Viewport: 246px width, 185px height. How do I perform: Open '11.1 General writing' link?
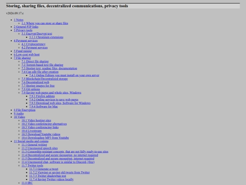coord(34,144)
